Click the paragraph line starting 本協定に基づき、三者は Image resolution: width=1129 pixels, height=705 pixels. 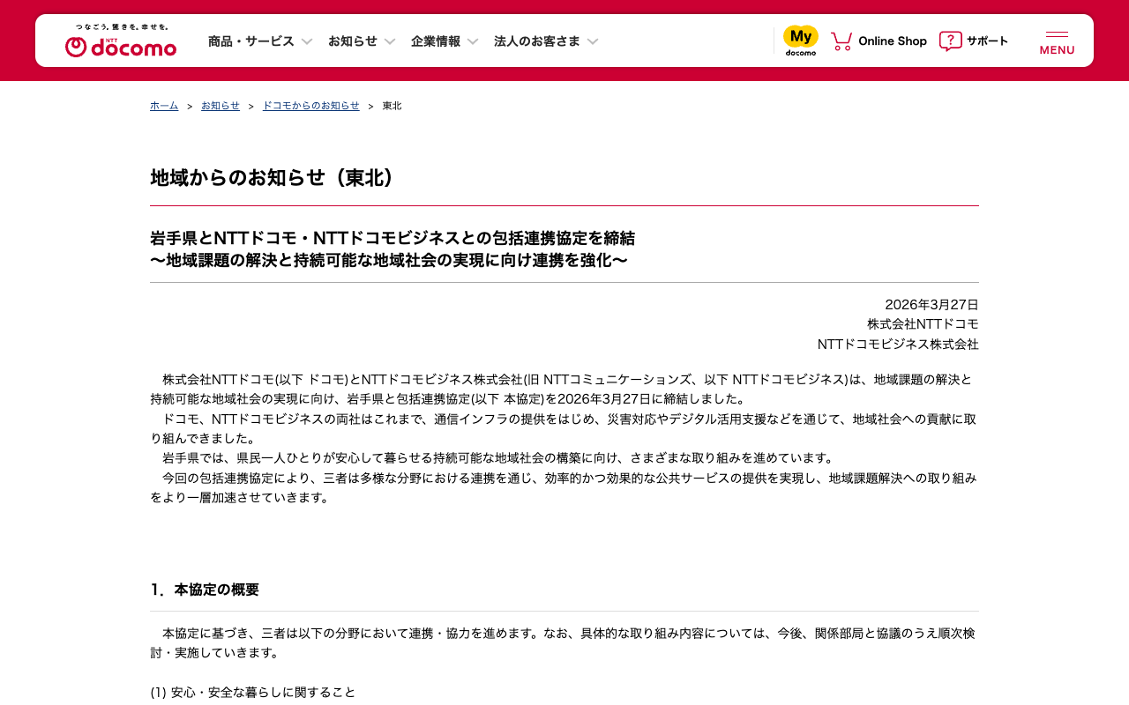(x=569, y=633)
